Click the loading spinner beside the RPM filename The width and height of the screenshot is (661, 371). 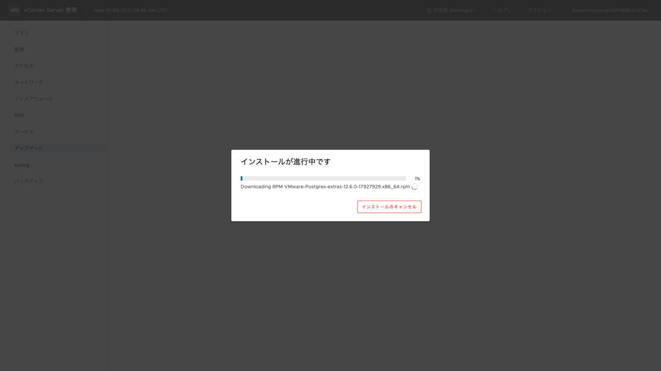414,187
